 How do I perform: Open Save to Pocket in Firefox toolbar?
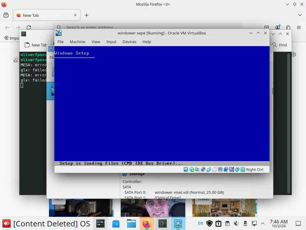(x=266, y=27)
